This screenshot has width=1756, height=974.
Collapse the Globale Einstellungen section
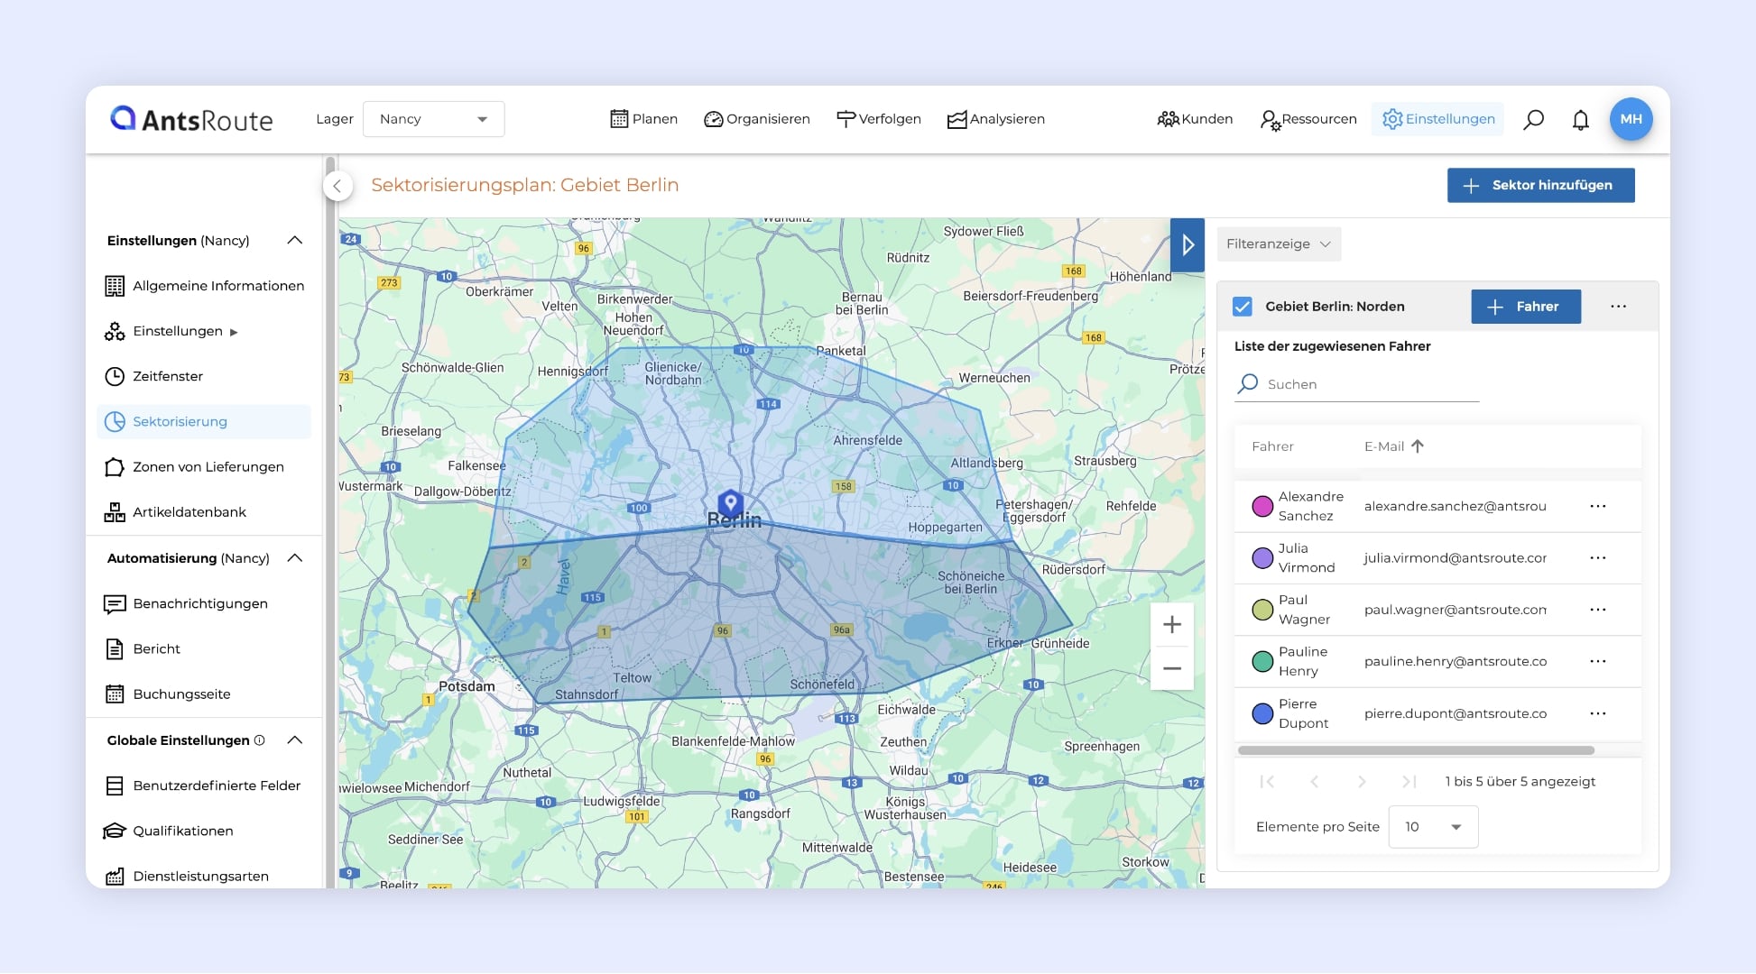[x=295, y=740]
